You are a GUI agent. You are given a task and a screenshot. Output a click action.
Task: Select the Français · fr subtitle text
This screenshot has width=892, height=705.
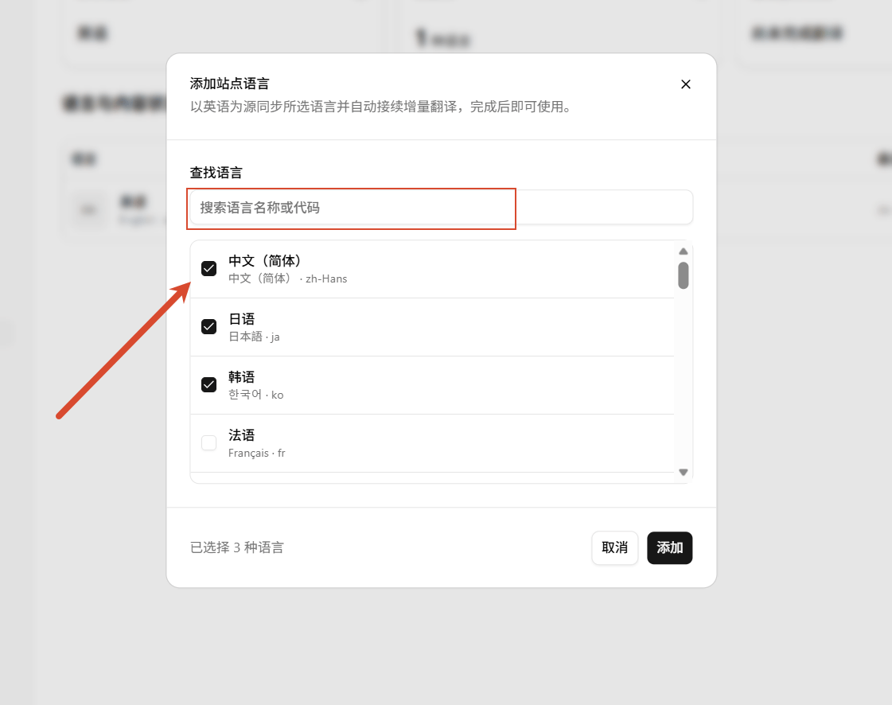(256, 453)
